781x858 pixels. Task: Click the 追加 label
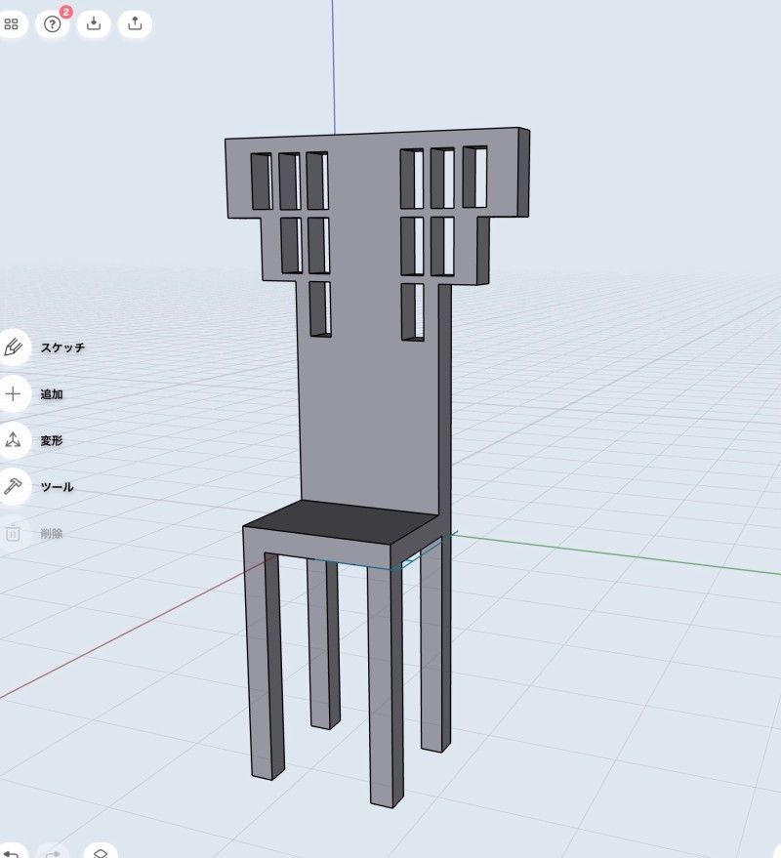(52, 394)
